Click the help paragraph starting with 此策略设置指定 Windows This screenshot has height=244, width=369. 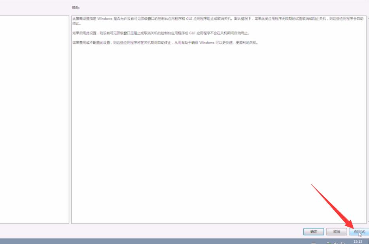click(218, 21)
